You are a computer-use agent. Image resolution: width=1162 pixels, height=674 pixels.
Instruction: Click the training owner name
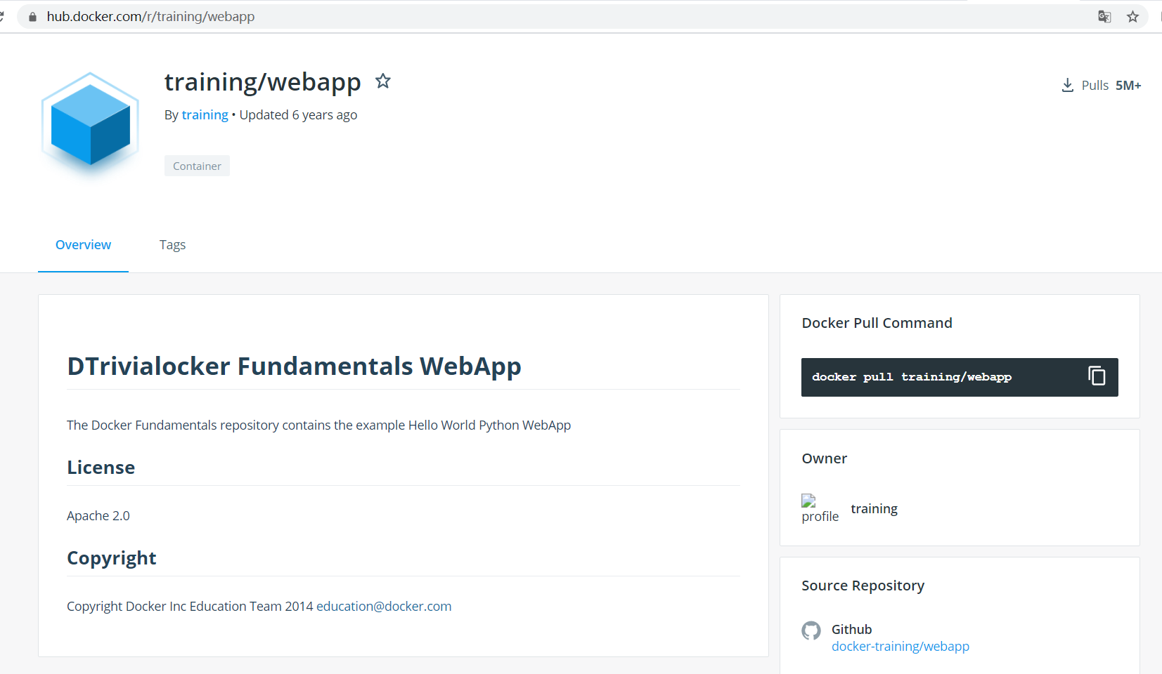(874, 509)
